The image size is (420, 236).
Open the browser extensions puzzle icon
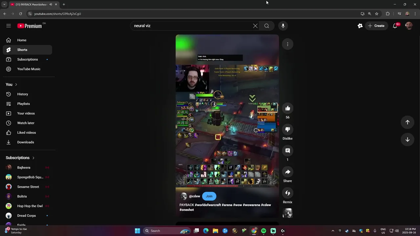tap(388, 14)
